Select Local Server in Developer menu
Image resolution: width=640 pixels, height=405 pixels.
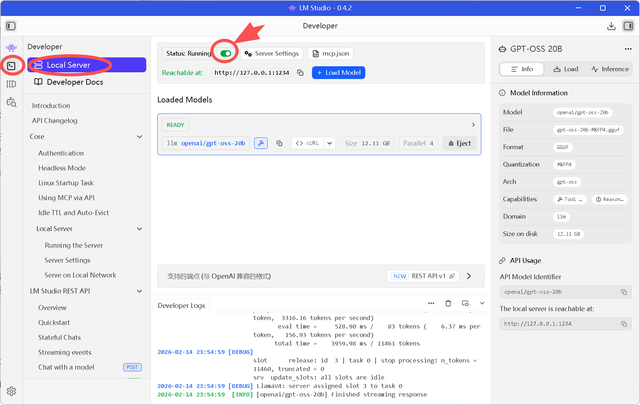click(87, 65)
